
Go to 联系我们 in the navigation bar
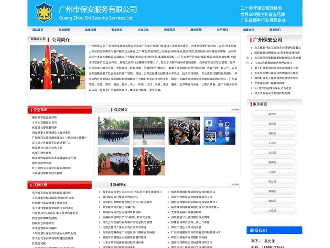pyautogui.click(x=275, y=30)
